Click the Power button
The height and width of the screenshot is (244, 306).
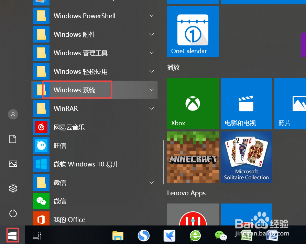[13, 213]
